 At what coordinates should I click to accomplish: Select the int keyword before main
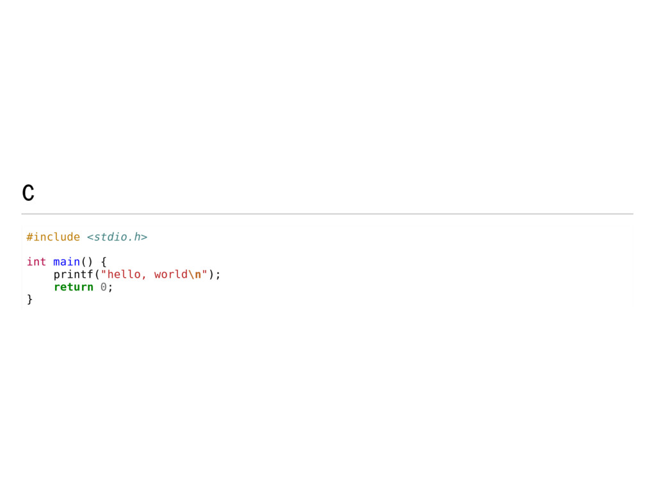[x=37, y=262]
